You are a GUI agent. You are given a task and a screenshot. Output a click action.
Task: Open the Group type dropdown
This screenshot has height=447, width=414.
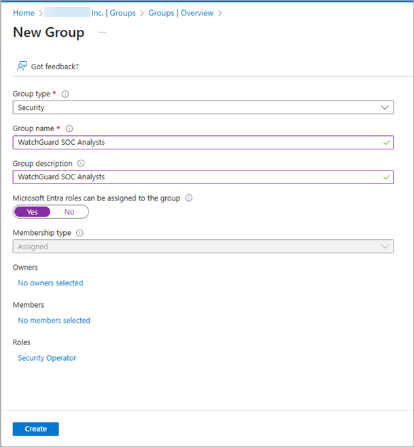click(x=203, y=107)
